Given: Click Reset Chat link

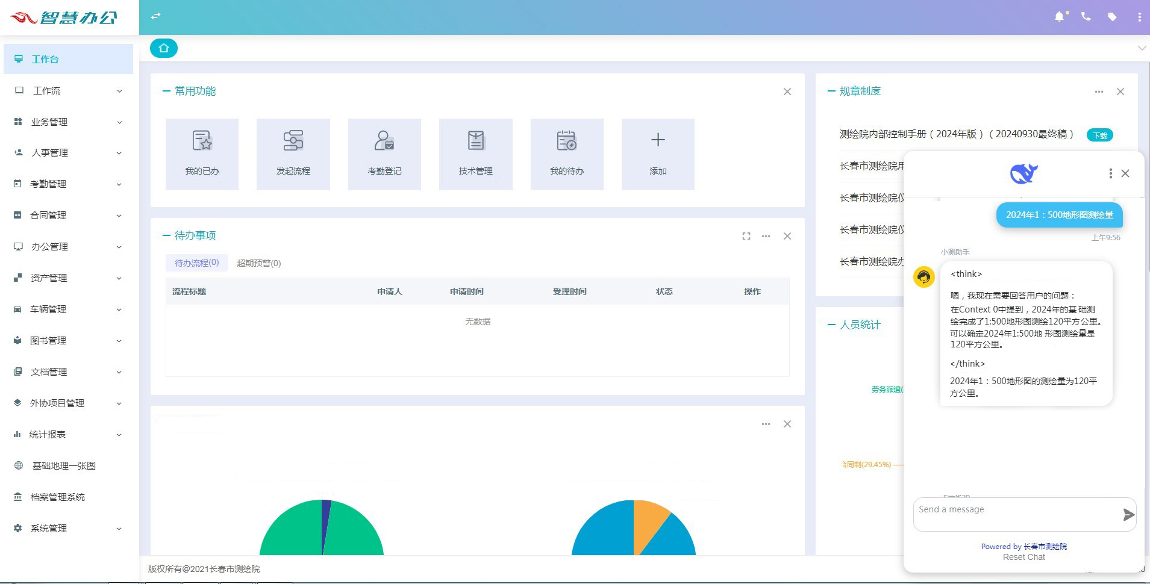Looking at the screenshot, I should pos(1023,557).
